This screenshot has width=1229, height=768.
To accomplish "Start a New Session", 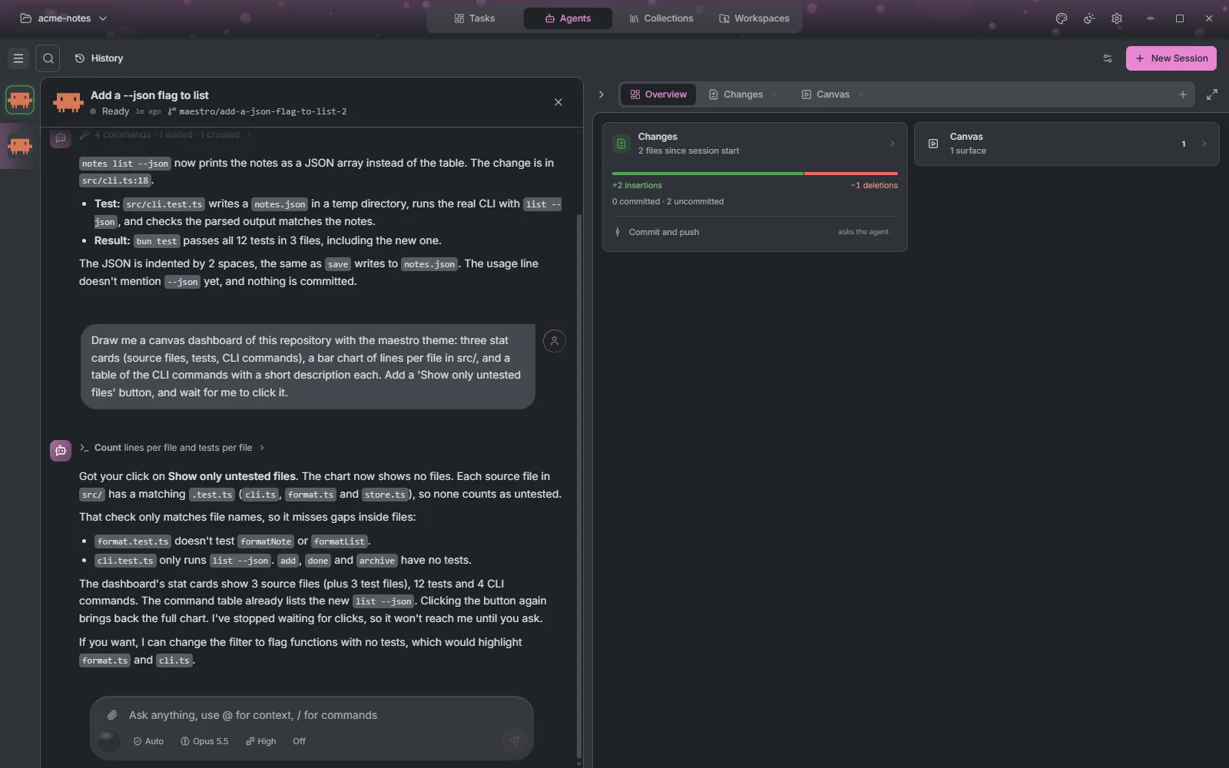I will [x=1171, y=58].
